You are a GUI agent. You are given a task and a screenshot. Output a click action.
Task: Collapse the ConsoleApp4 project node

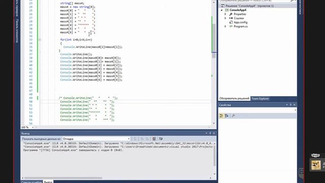coord(221,10)
